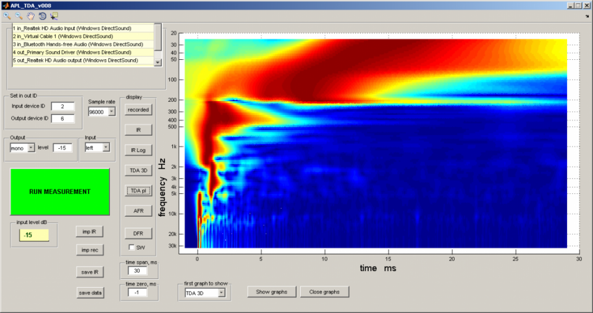Select 4 out_Primary Sound Driver device

tap(83, 52)
